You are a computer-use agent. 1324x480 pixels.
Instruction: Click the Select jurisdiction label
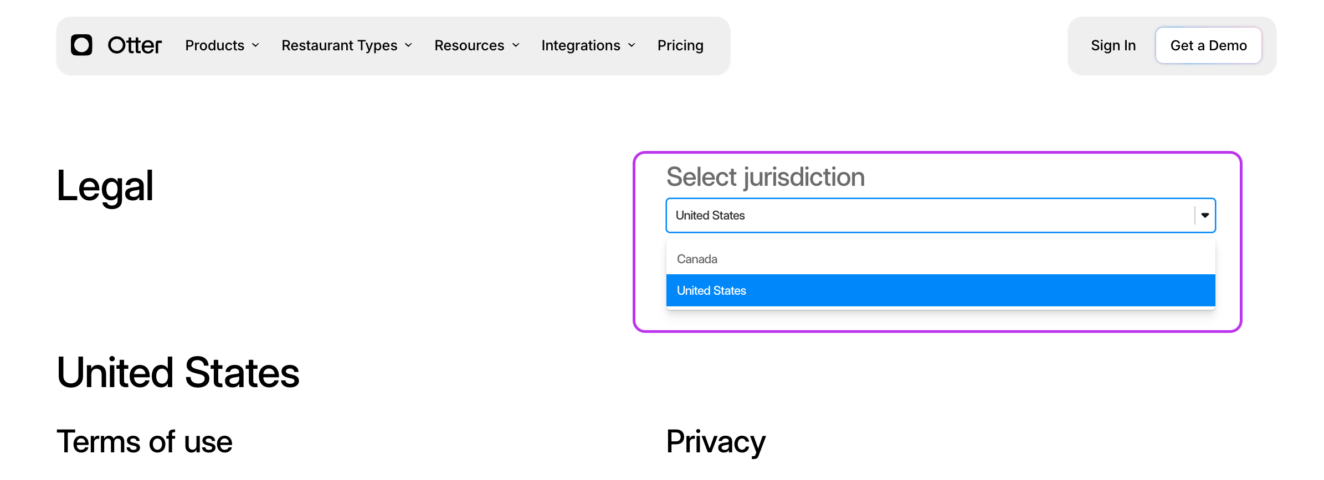[765, 177]
